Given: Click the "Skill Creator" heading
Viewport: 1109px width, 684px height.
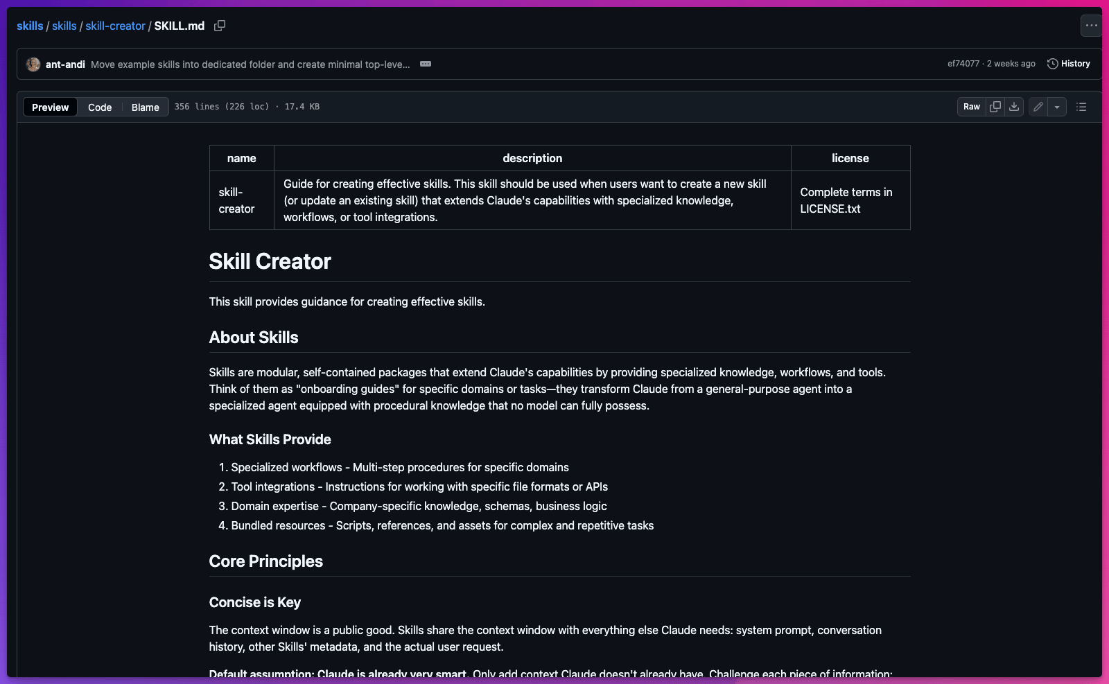Looking at the screenshot, I should 270,261.
